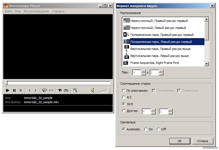The image size is (219, 150).
Task: Cancel the dialog with Отмена
Action: 202,141
